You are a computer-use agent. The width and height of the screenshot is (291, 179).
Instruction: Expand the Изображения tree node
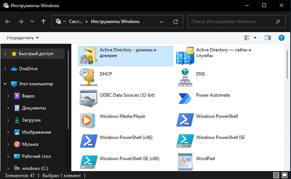click(x=8, y=132)
